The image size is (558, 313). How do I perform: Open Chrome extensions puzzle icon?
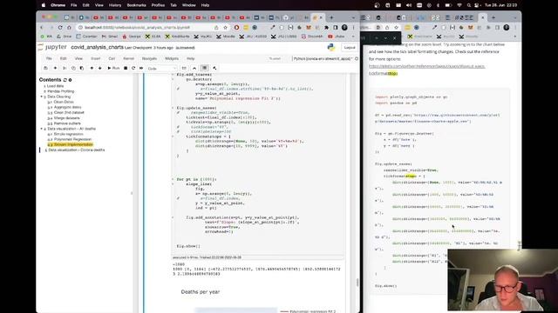(x=326, y=27)
